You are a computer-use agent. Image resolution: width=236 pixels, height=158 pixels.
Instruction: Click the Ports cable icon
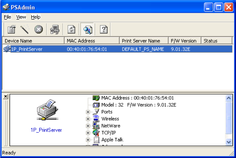(96, 112)
